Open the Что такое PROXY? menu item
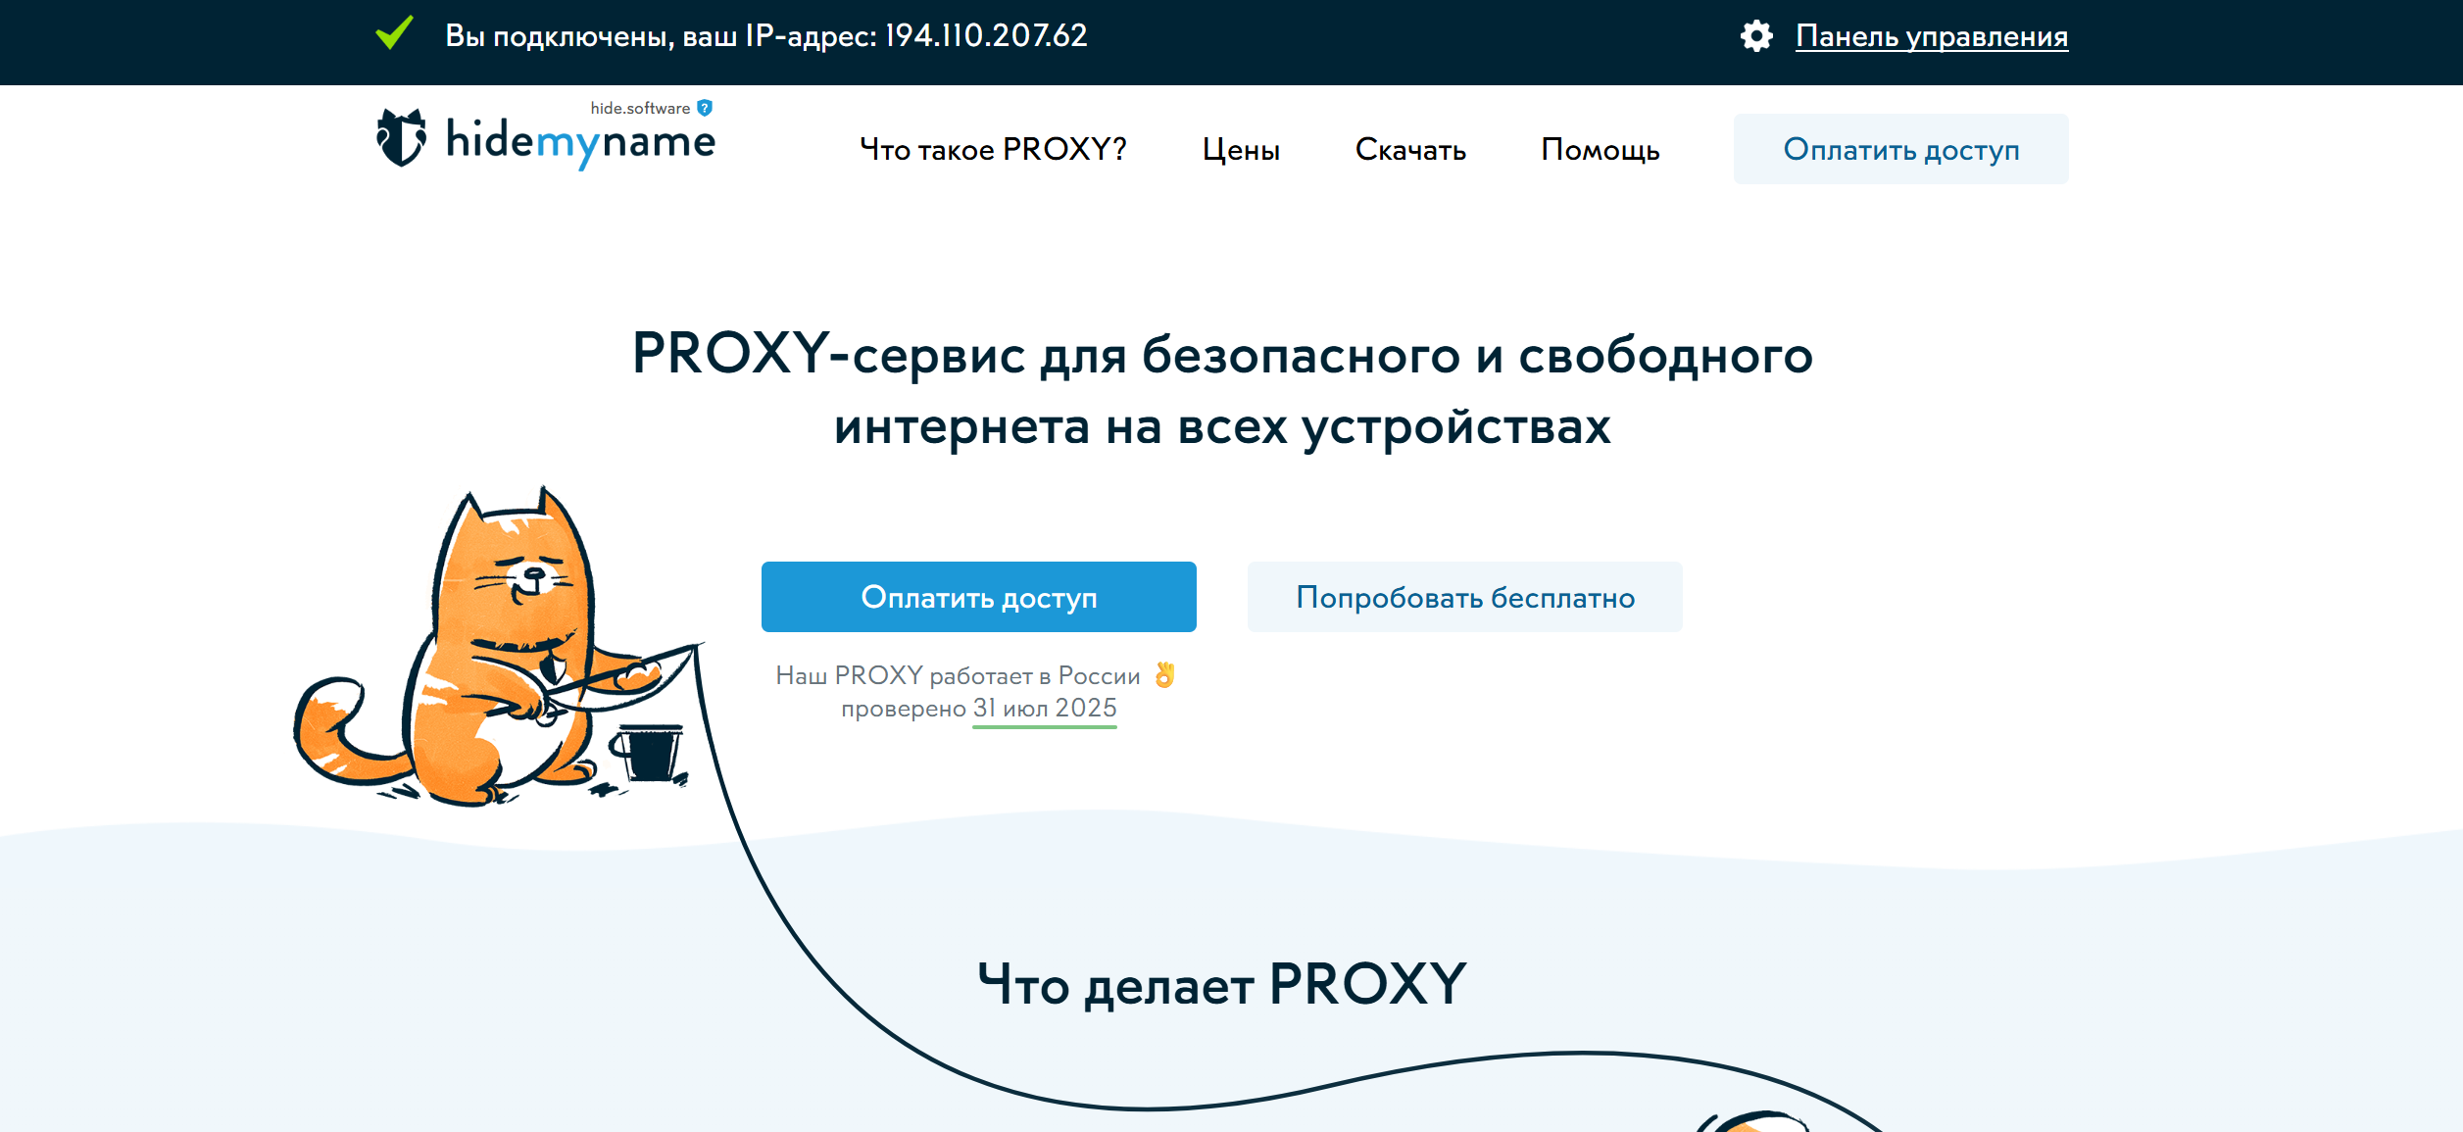This screenshot has width=2463, height=1132. (993, 150)
